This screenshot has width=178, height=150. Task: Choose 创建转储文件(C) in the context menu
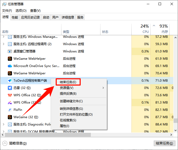click(x=71, y=101)
